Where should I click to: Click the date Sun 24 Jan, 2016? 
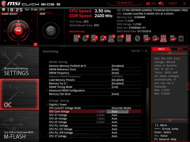coord(35,9)
